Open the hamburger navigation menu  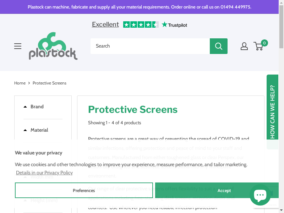pyautogui.click(x=18, y=46)
